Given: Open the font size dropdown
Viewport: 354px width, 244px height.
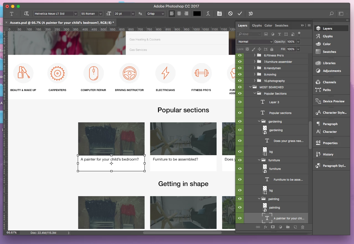Looking at the screenshot, I should click(133, 14).
